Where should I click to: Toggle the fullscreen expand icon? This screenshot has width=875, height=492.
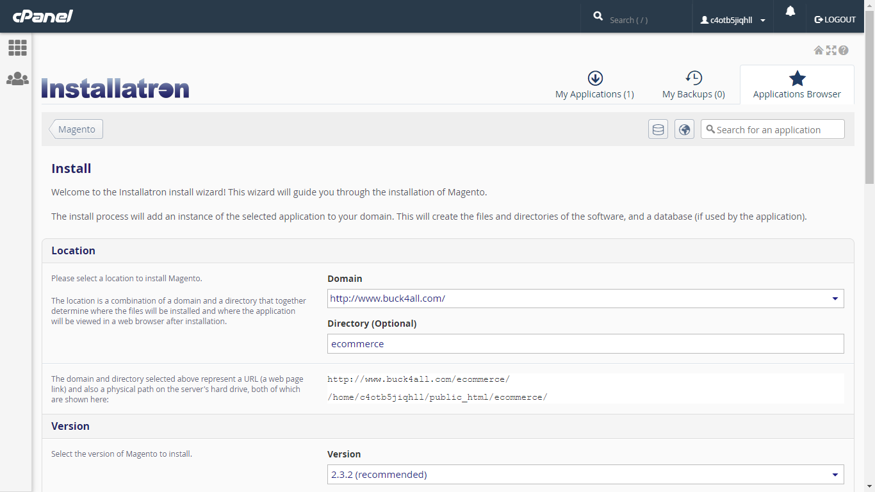click(831, 50)
